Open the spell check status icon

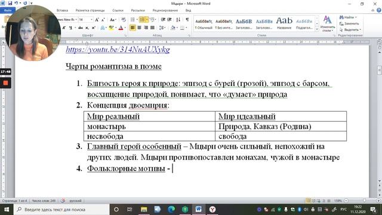pyautogui.click(x=63, y=201)
